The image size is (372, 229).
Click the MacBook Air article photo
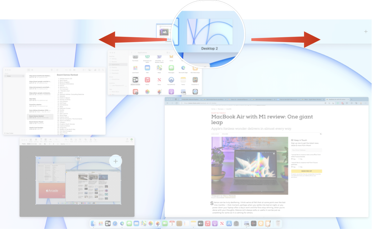tap(250, 165)
